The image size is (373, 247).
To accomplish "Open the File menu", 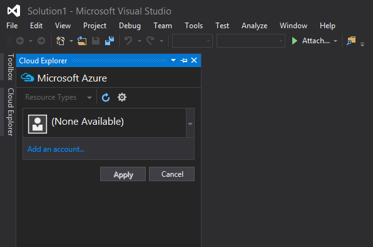I will click(12, 26).
